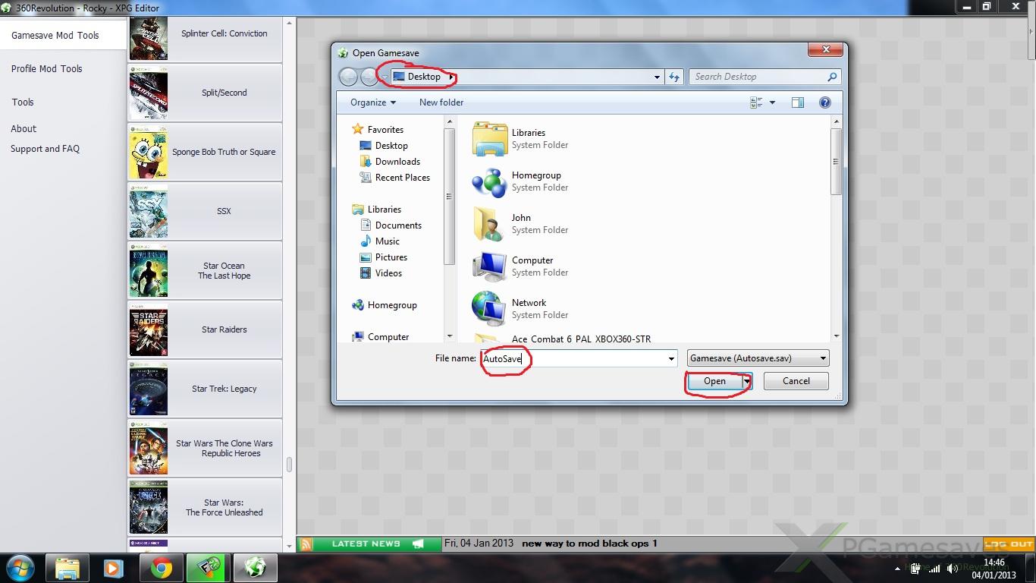Select Downloads in the Favorites tree
This screenshot has height=583, width=1036.
(x=397, y=162)
